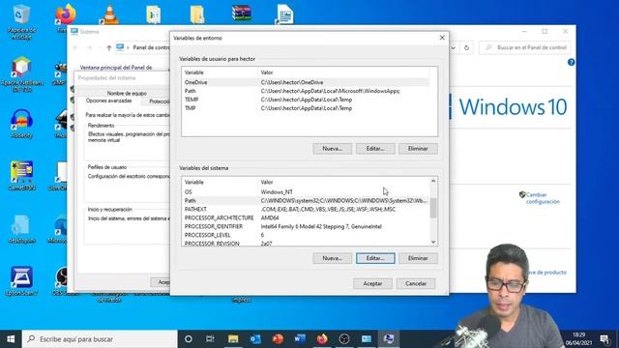This screenshot has width=619, height=348.
Task: Select the OneDrive user variable row
Action: [306, 82]
